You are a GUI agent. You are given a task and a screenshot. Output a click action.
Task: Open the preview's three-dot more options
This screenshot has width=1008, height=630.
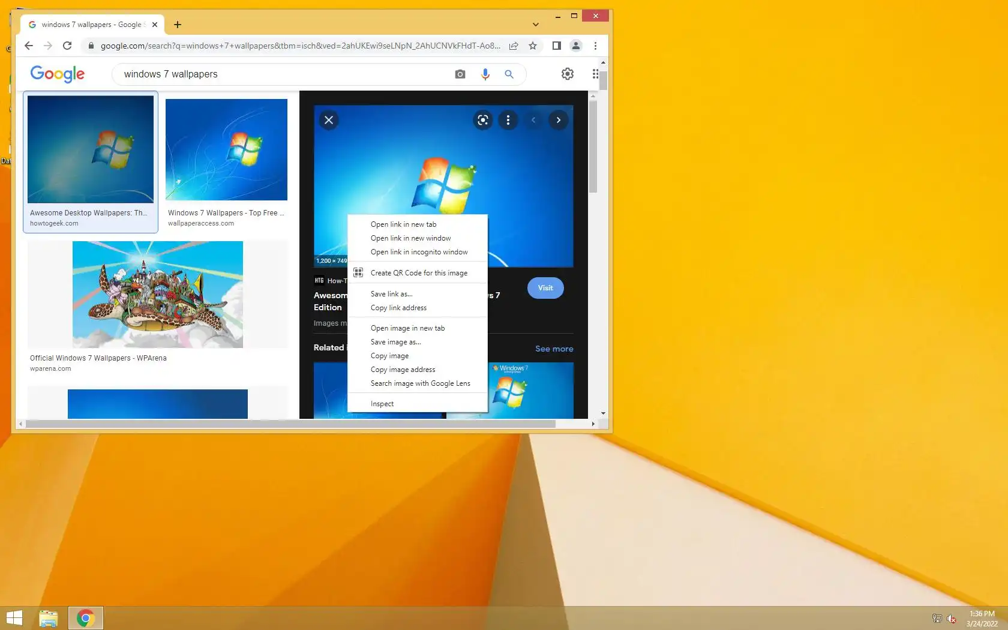tap(508, 120)
